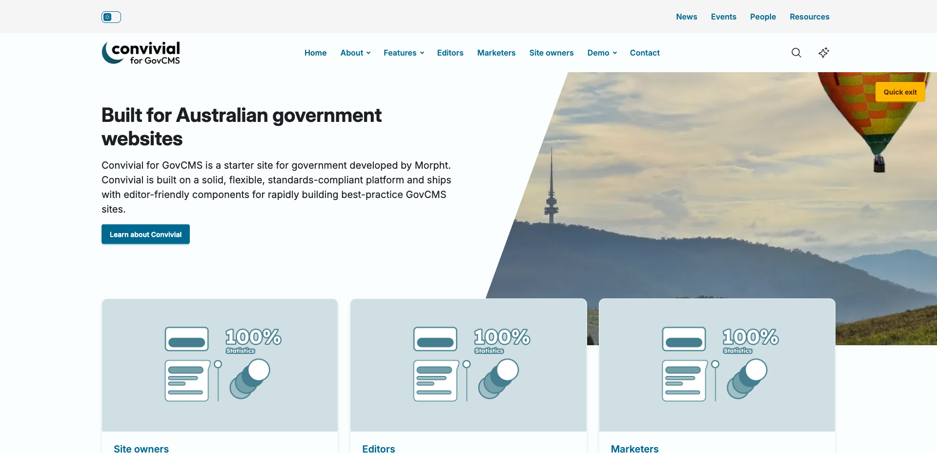Open the Marketers menu item
This screenshot has width=937, height=453.
click(x=496, y=53)
